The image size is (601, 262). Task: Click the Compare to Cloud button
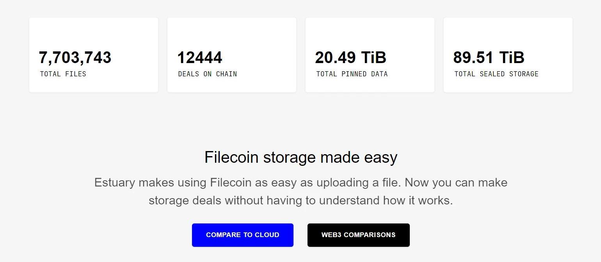tap(242, 235)
